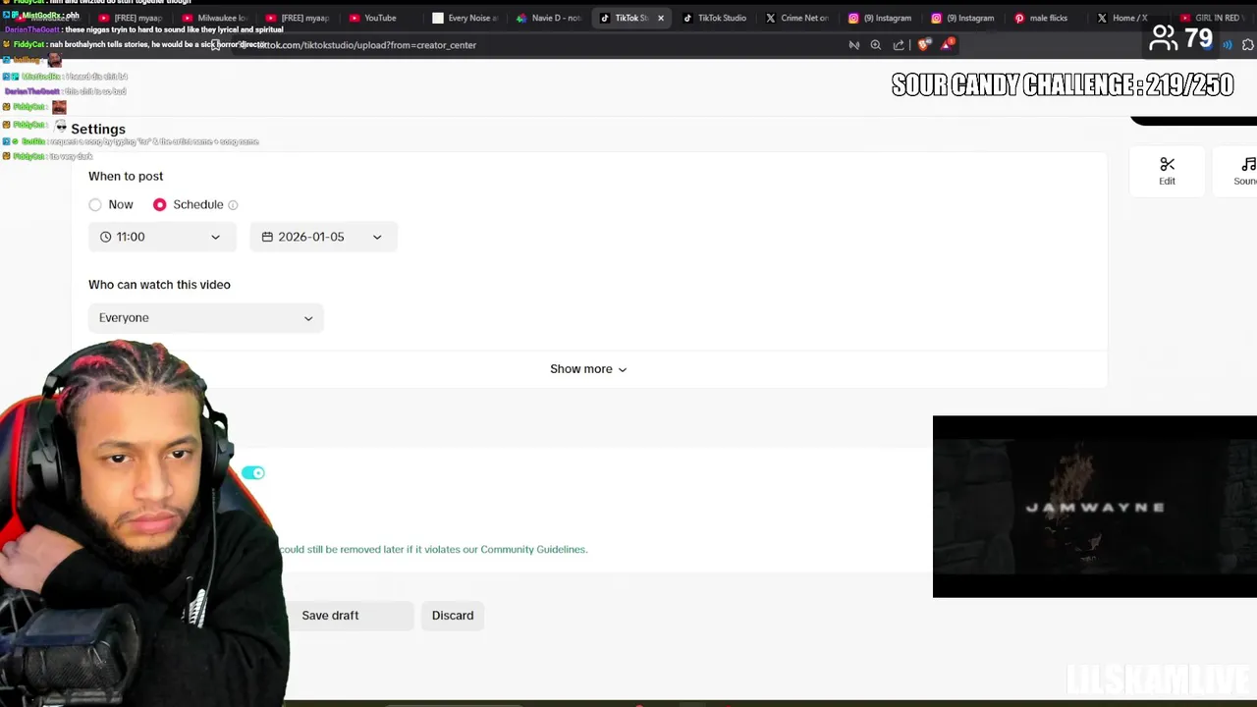Click 'Who can watch this video' label

(x=159, y=285)
